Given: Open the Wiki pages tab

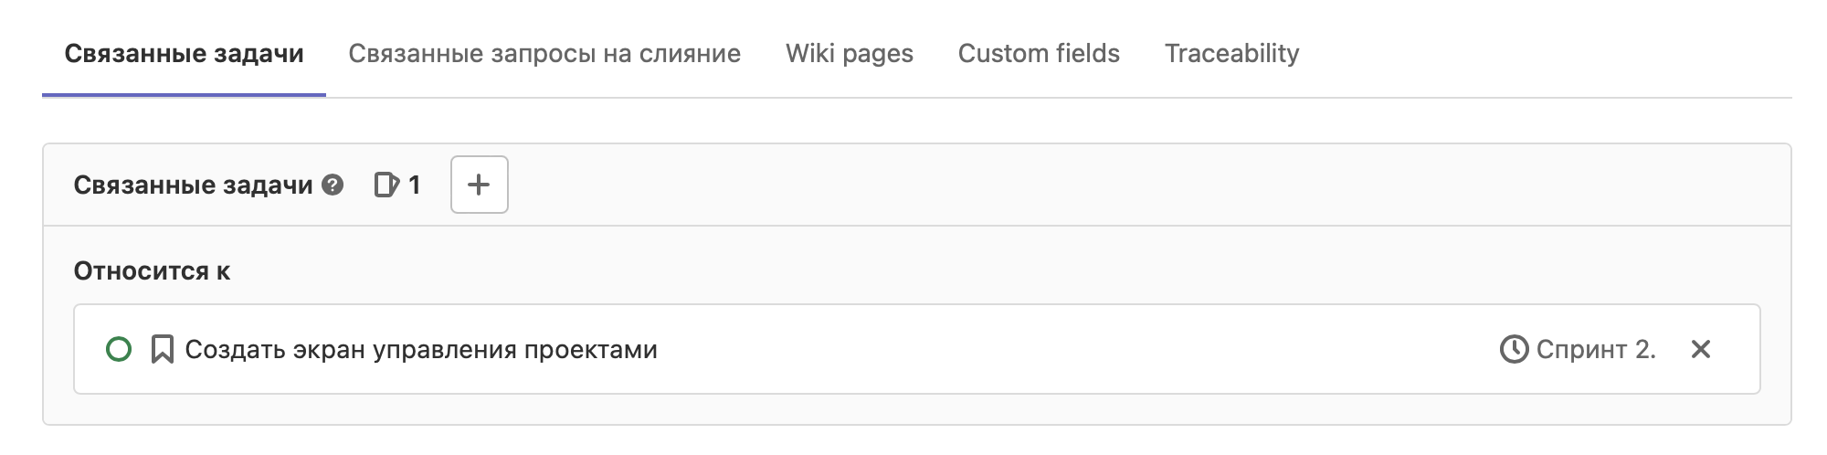Looking at the screenshot, I should pyautogui.click(x=849, y=54).
